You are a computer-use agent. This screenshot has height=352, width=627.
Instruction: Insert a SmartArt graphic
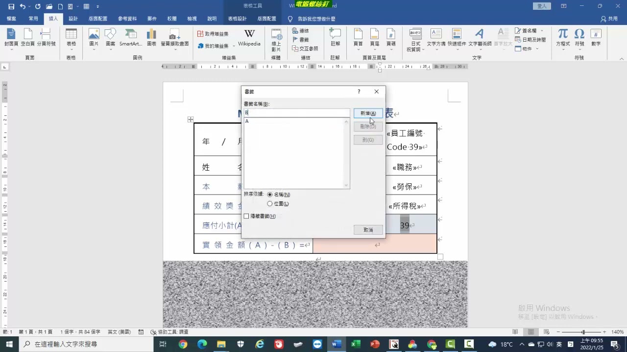click(x=131, y=37)
